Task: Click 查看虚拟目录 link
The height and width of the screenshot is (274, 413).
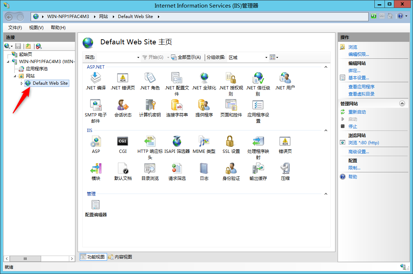Action: tap(361, 94)
